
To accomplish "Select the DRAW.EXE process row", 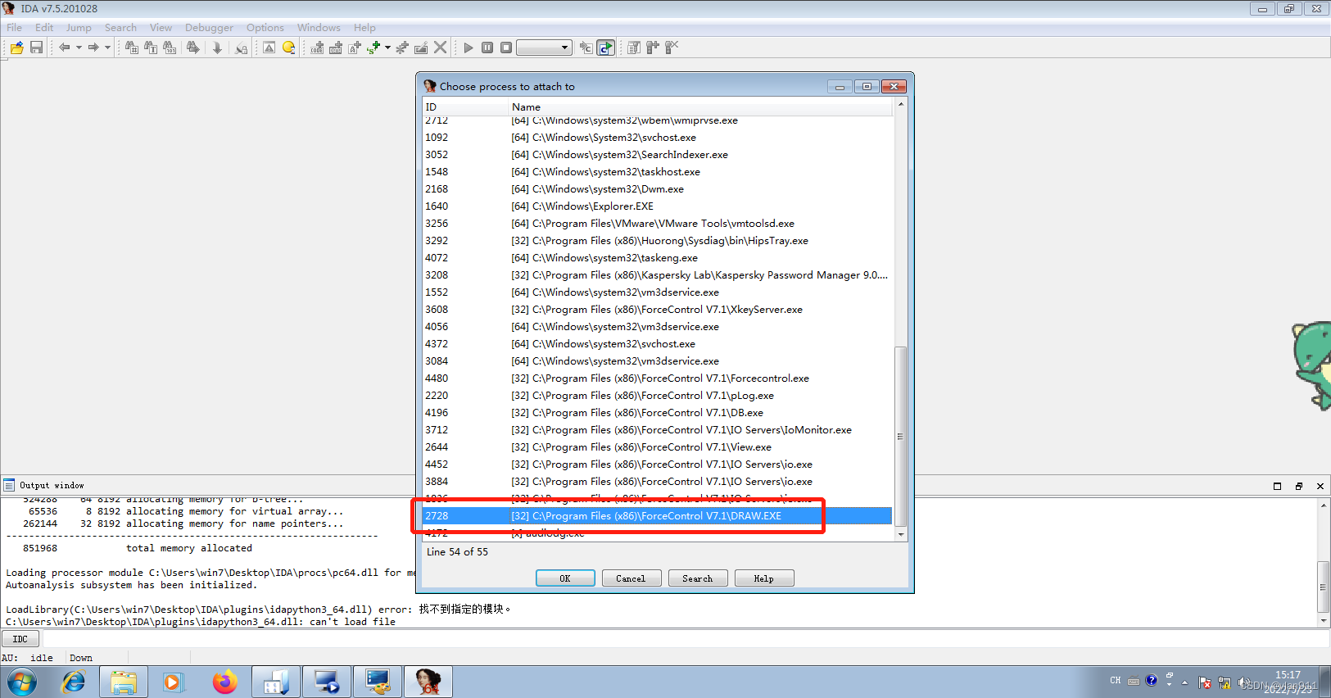I will click(657, 516).
